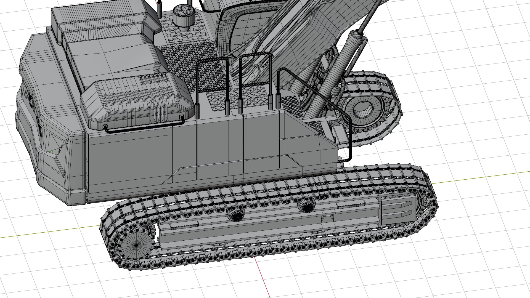The image size is (530, 298).
Task: Select the near track frame's forked end guard
Action: [x=398, y=211]
